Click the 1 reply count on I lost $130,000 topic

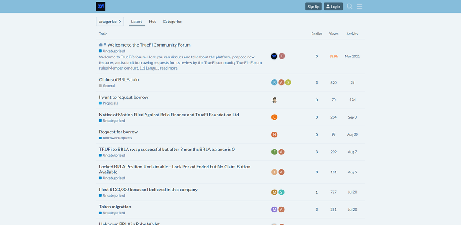pos(316,192)
